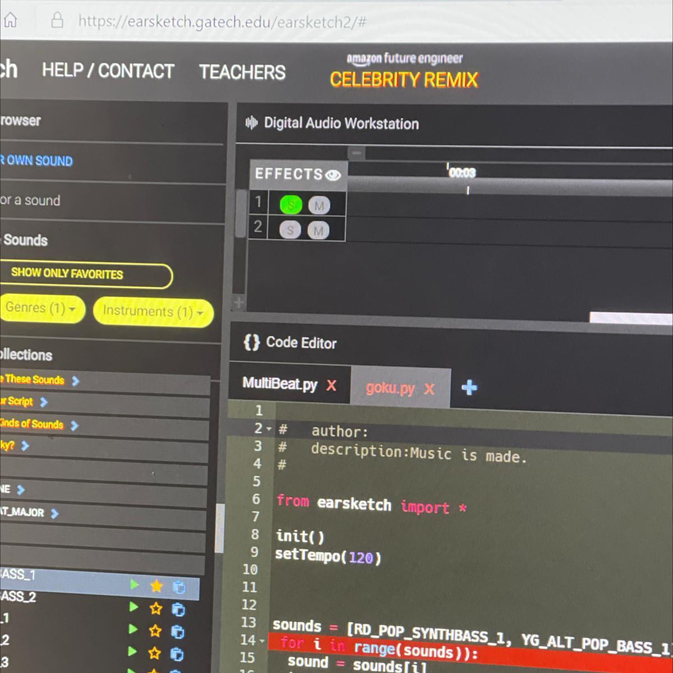Viewport: 673px width, 673px height.
Task: Click the Code Editor braces icon
Action: (252, 342)
